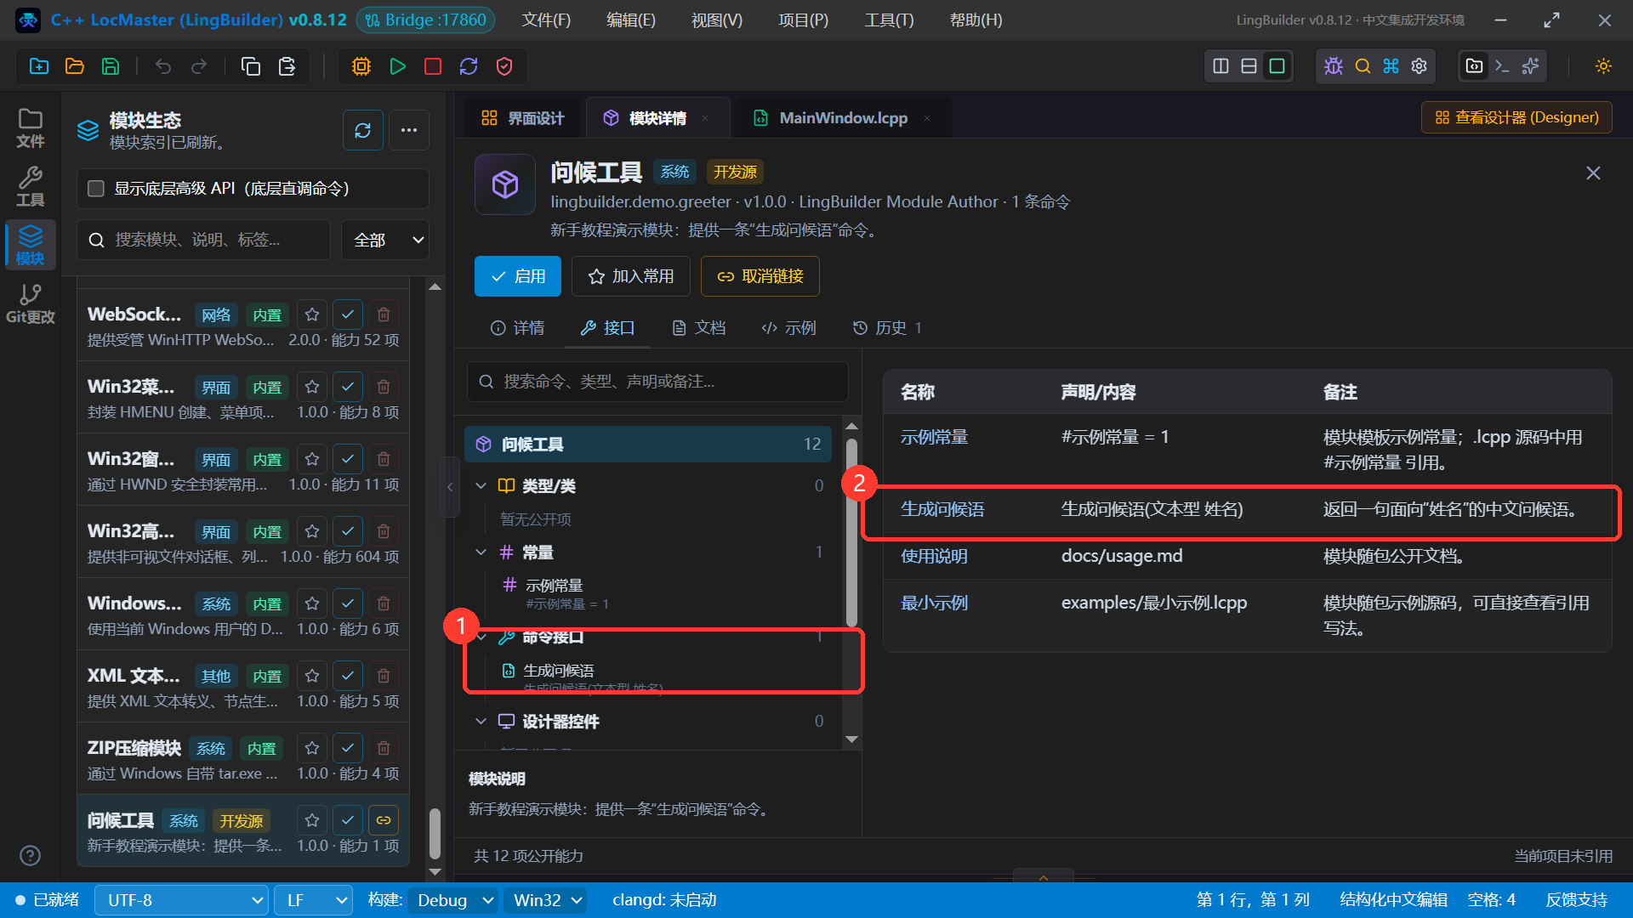Click the 搜索命令、类型 search field
The width and height of the screenshot is (1633, 918).
tap(657, 382)
